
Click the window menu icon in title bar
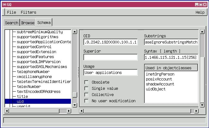tap(3, 4)
